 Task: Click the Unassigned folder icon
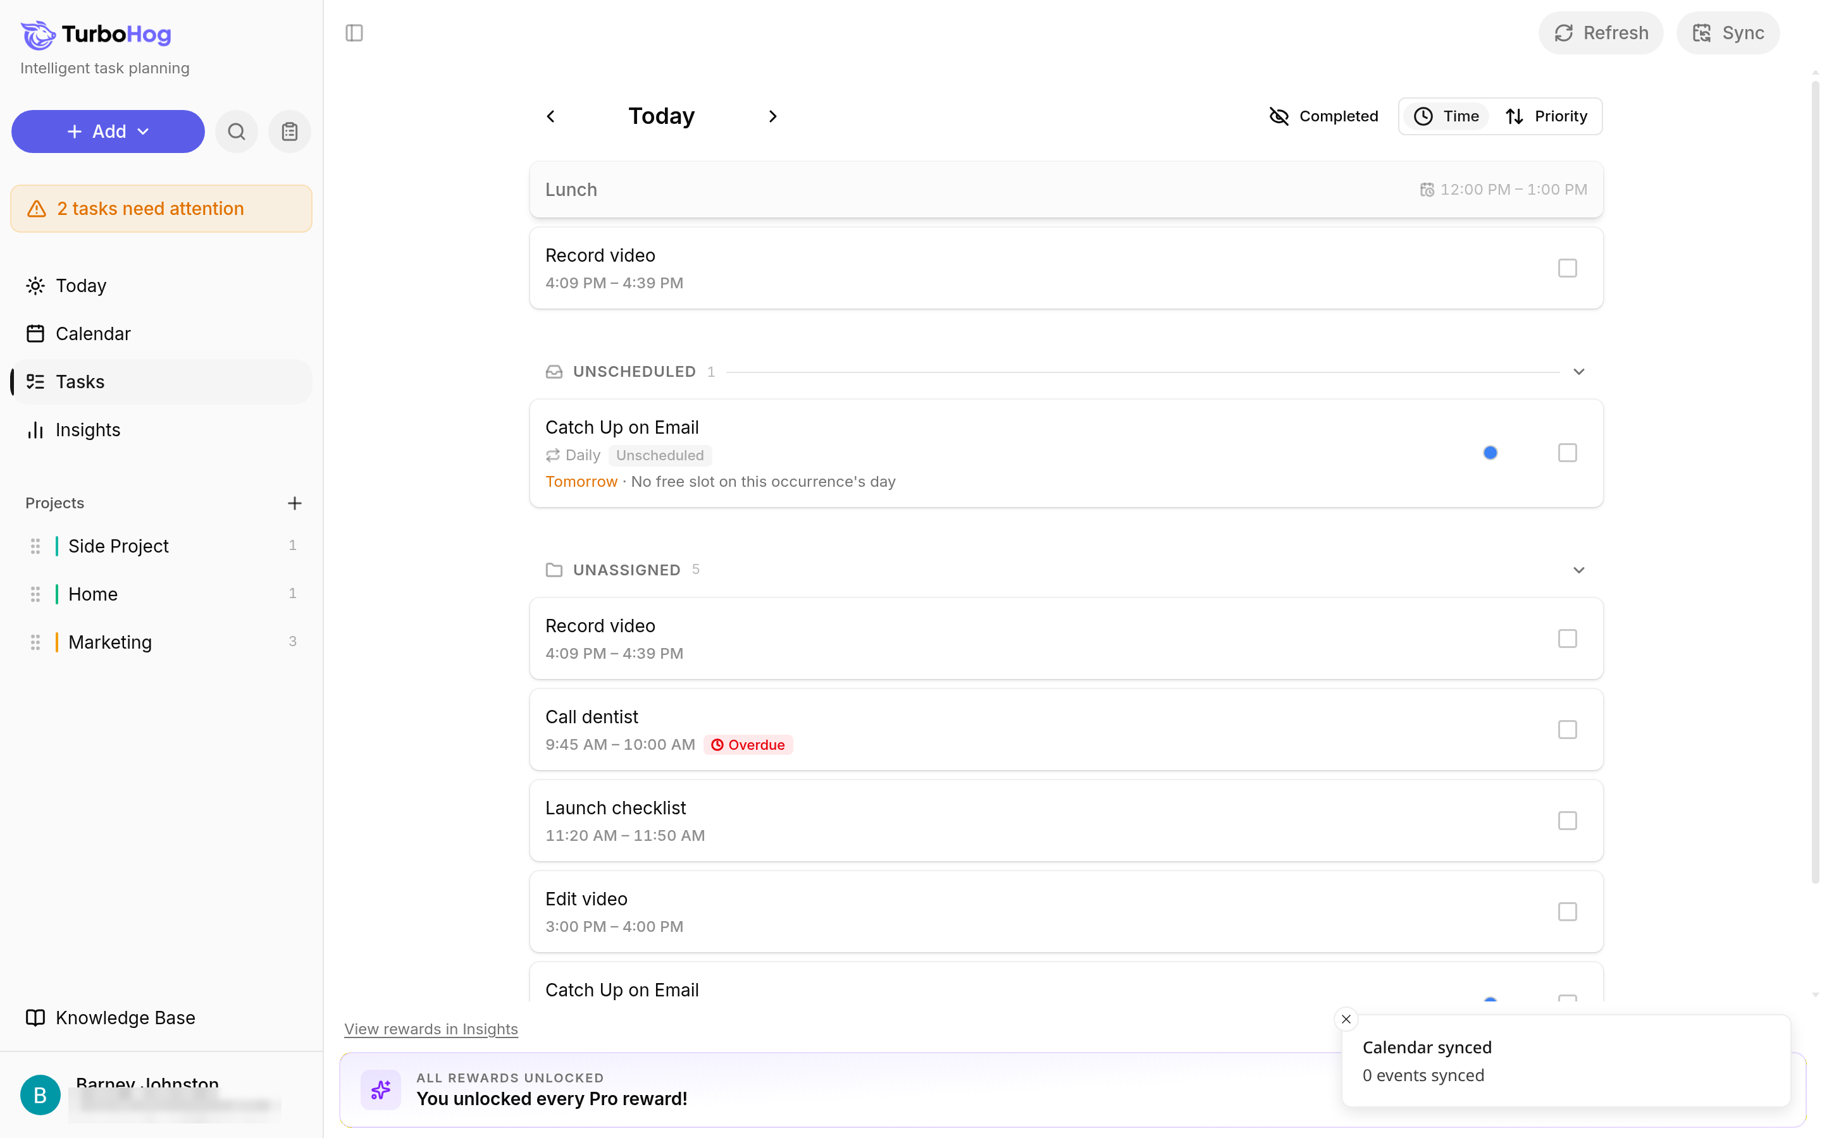tap(554, 570)
